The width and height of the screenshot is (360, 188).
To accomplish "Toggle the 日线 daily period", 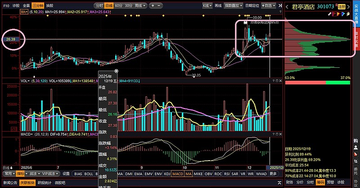I will coord(109,5).
